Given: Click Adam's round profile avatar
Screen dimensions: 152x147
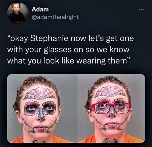Looking at the screenshot, I should point(18,13).
